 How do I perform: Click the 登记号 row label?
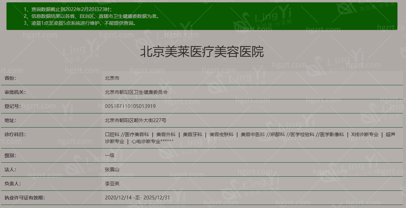(x=13, y=106)
